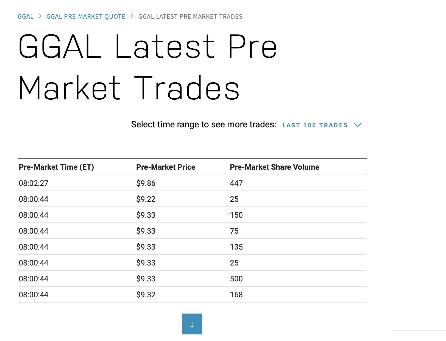Click the 447 share volume value
Screen dimensions: 446x341
pyautogui.click(x=236, y=183)
